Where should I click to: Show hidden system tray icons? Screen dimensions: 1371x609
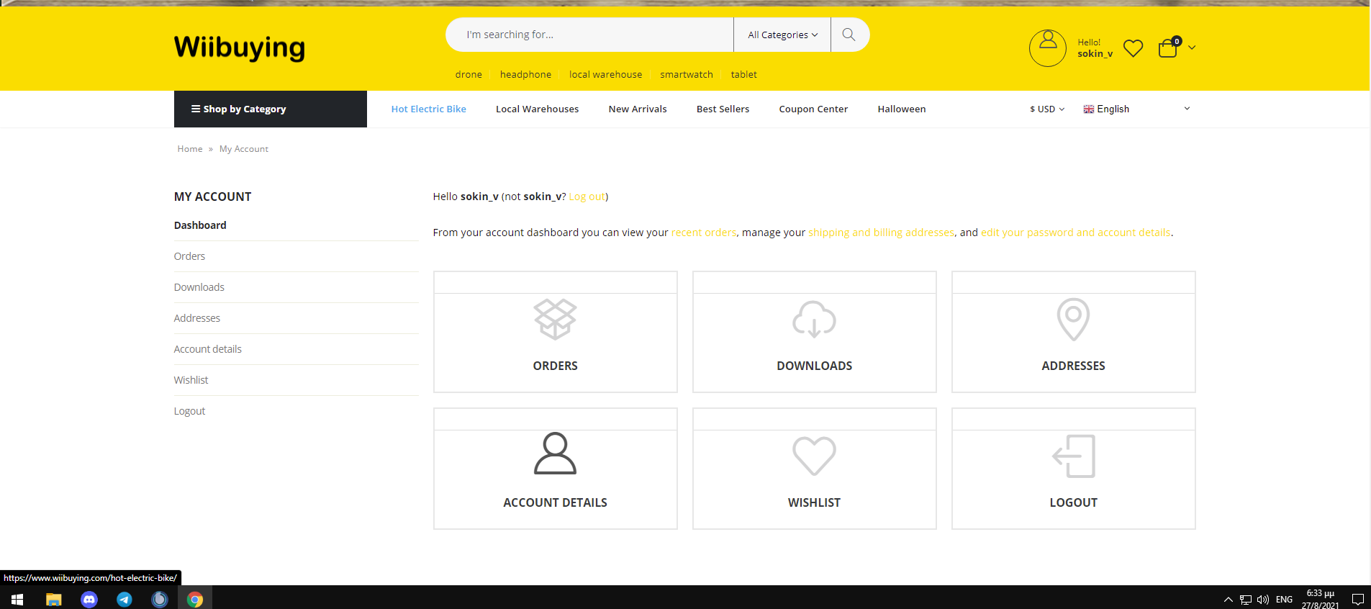1228,599
